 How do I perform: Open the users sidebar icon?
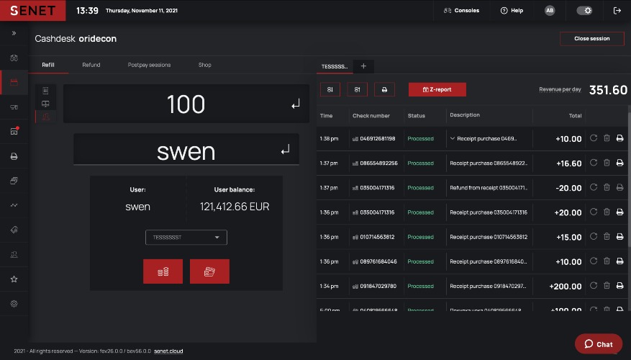[14, 254]
